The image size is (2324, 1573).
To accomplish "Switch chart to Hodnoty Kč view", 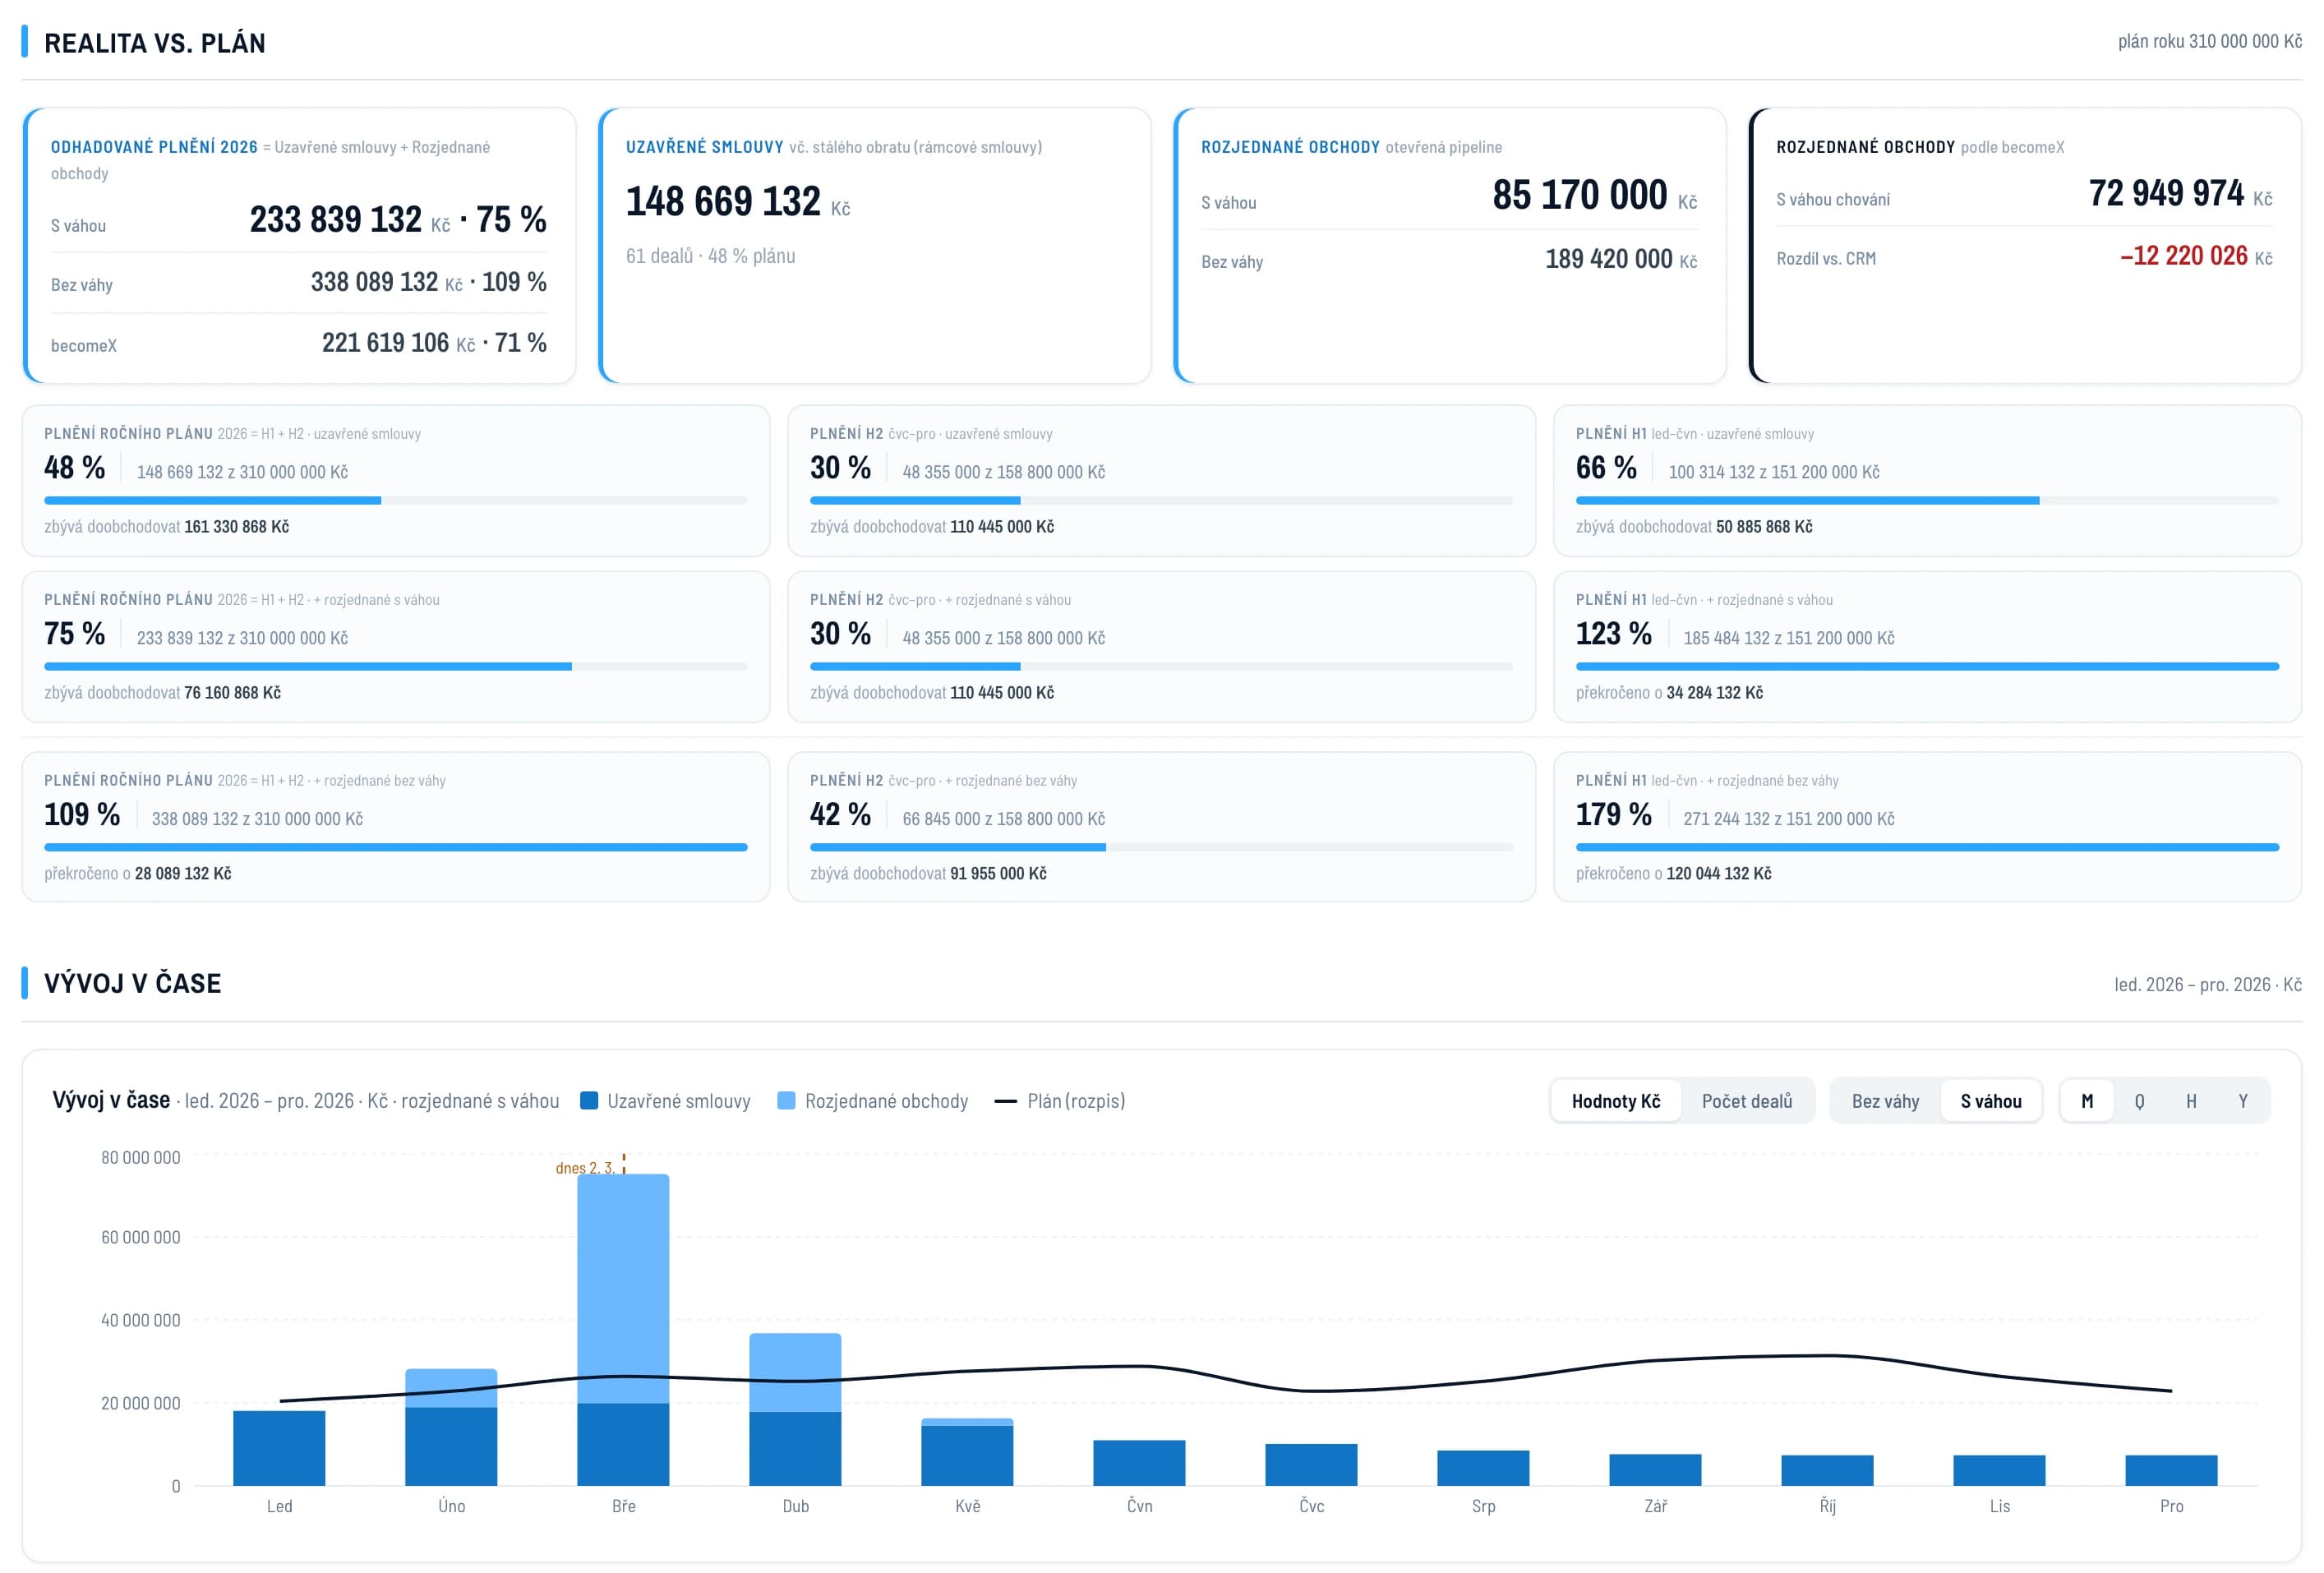I will point(1615,1101).
